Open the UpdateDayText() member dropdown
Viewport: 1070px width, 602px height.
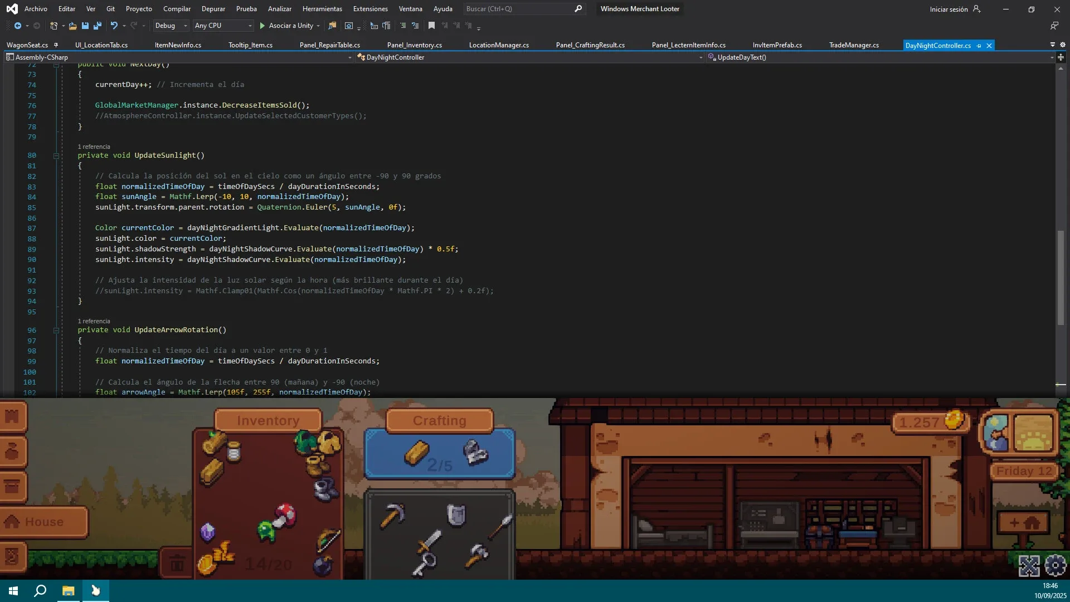pos(881,57)
